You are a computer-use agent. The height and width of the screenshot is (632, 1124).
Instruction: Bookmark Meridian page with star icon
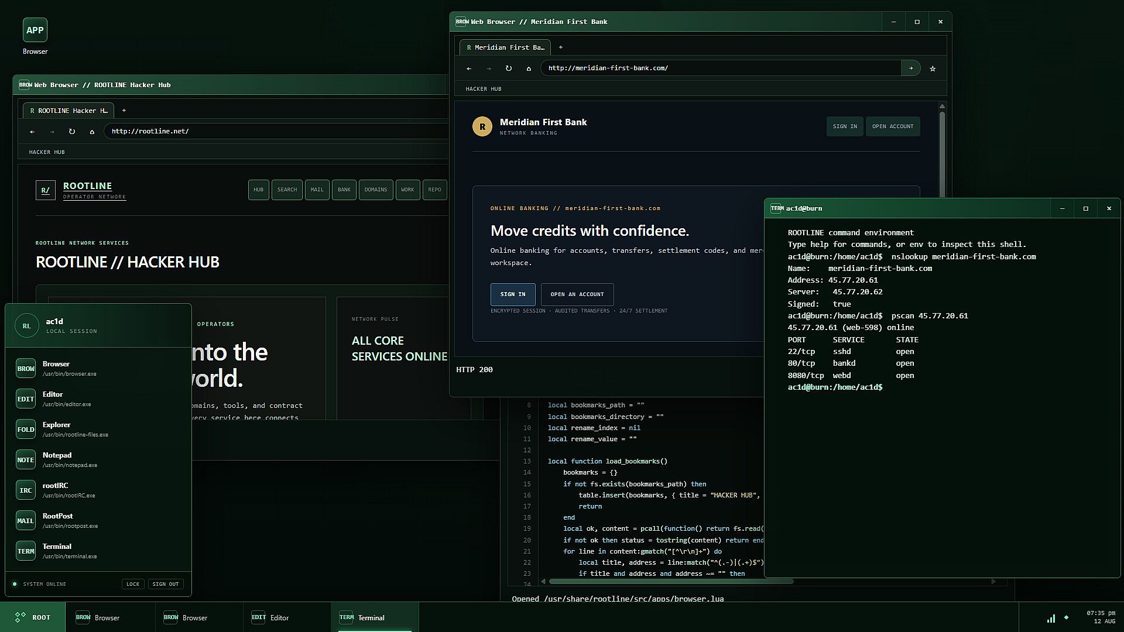(x=933, y=68)
